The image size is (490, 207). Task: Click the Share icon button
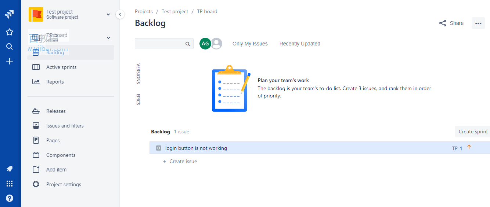point(451,23)
